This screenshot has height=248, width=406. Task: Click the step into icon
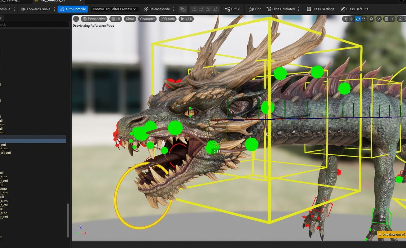(208, 9)
